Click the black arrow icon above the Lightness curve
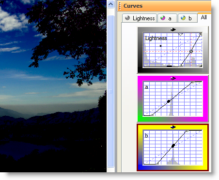 [173, 29]
